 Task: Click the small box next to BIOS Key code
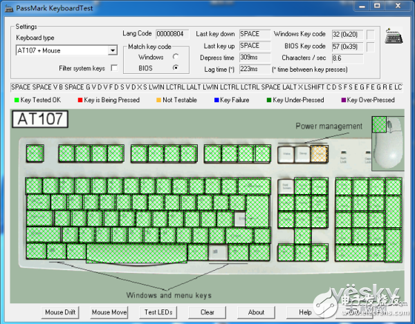click(371, 47)
